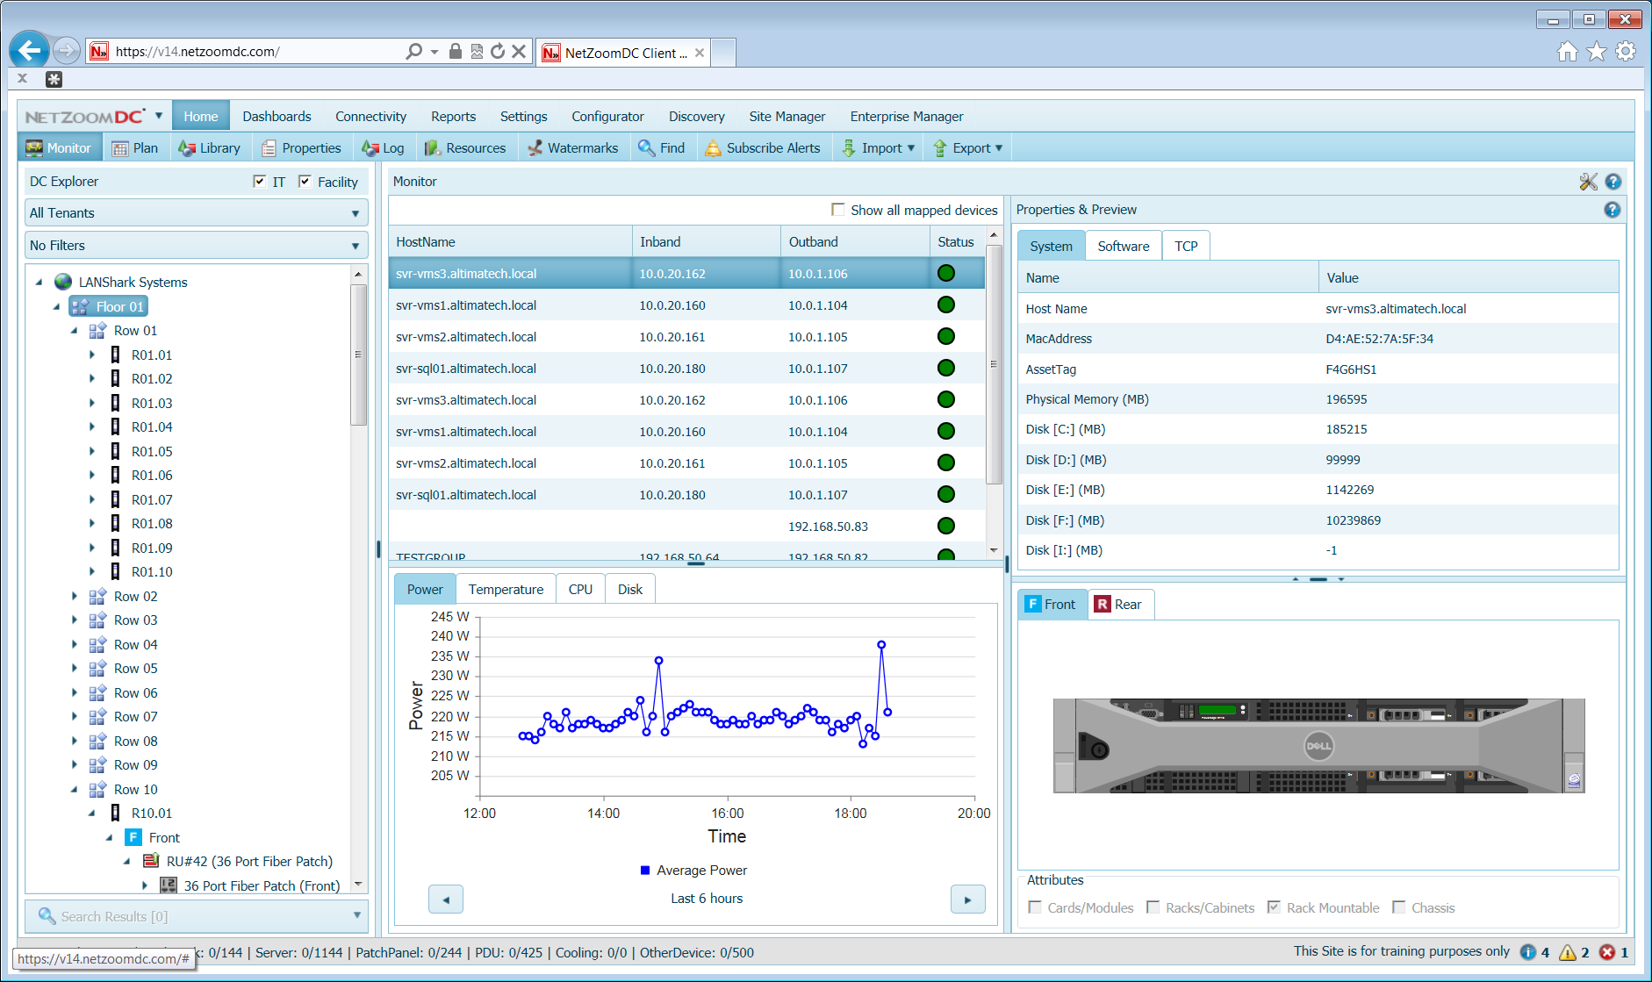Viewport: 1652px width, 982px height.
Task: Open the Resources toolbar icon
Action: [432, 148]
